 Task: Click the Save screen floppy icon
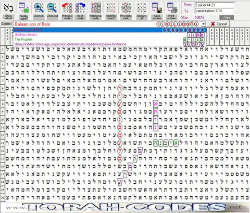pyautogui.click(x=157, y=8)
